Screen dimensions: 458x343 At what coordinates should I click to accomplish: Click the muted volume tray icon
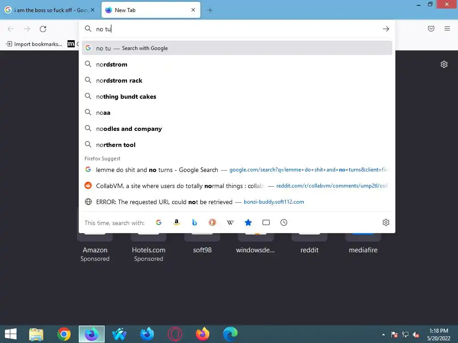pos(416,335)
